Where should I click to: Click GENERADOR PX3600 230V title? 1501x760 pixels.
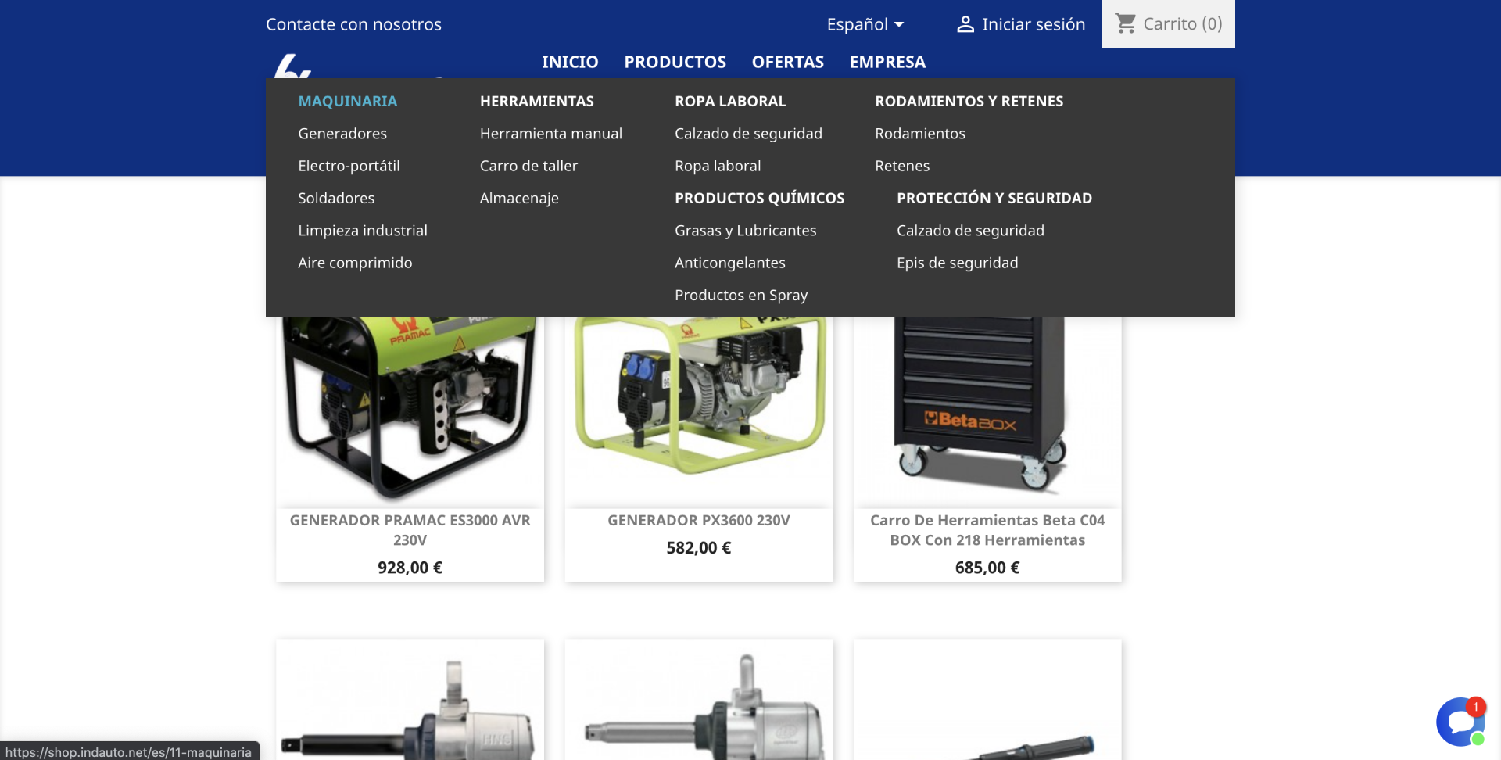click(x=699, y=521)
